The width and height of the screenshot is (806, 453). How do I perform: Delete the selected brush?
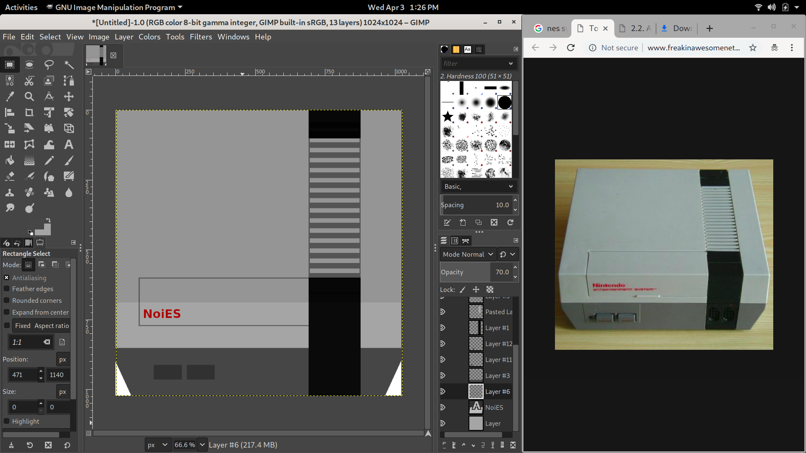click(x=494, y=223)
